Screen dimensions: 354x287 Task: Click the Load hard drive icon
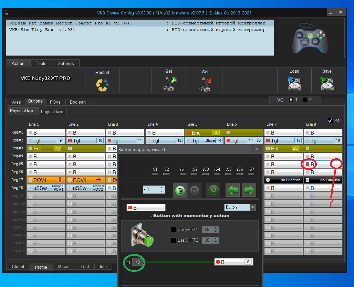pos(294,83)
